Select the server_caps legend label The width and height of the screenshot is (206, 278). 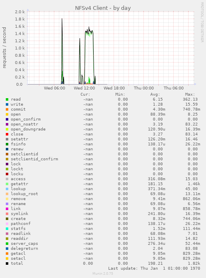24,244
